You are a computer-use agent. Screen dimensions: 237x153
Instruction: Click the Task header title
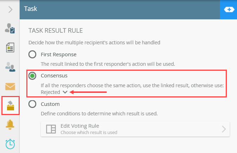coord(31,9)
